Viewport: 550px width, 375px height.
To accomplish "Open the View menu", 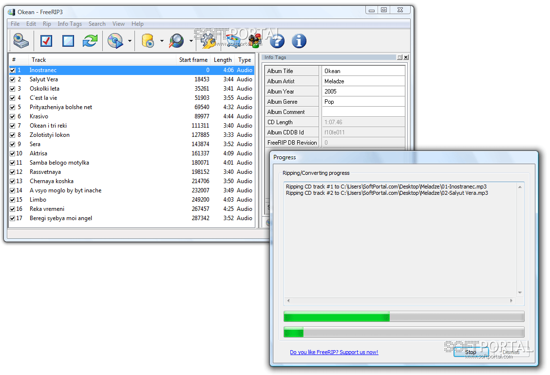I will (x=118, y=24).
